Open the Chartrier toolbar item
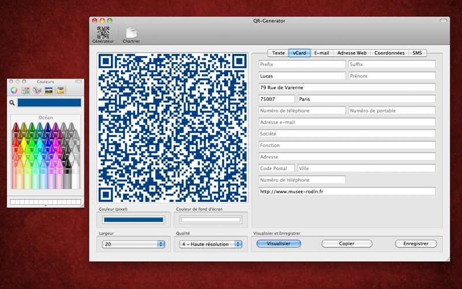 (x=131, y=35)
